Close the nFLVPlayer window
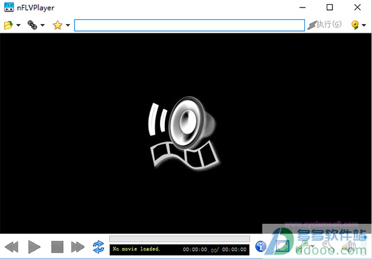The image size is (372, 259). point(357,7)
